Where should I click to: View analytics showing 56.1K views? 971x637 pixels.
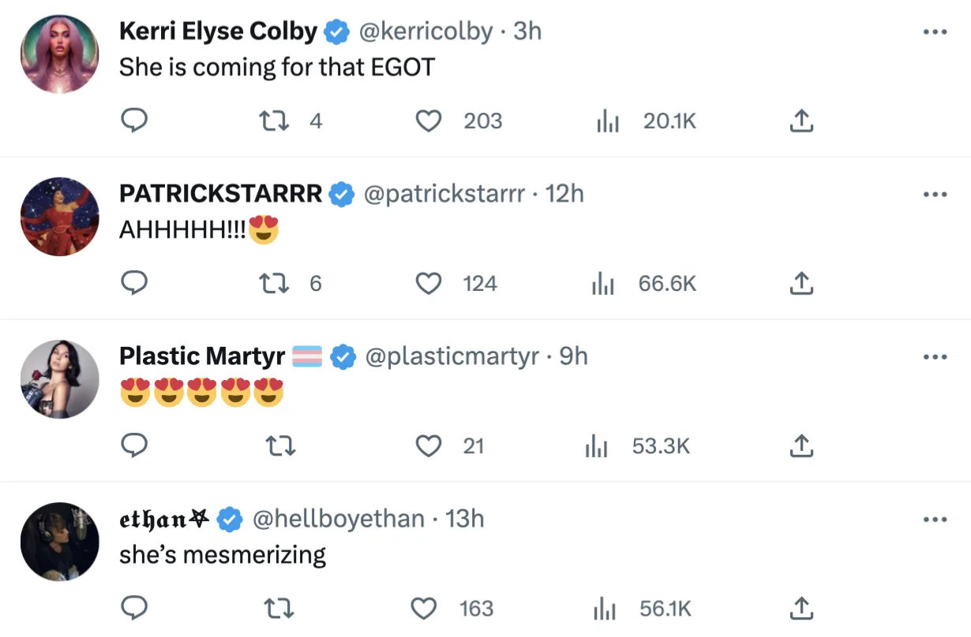(642, 609)
